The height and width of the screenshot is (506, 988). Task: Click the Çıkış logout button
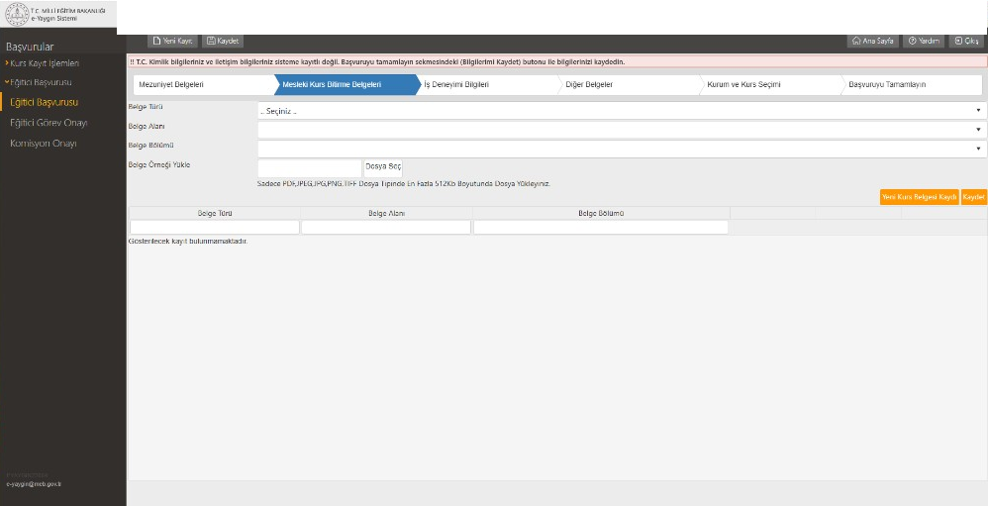966,41
